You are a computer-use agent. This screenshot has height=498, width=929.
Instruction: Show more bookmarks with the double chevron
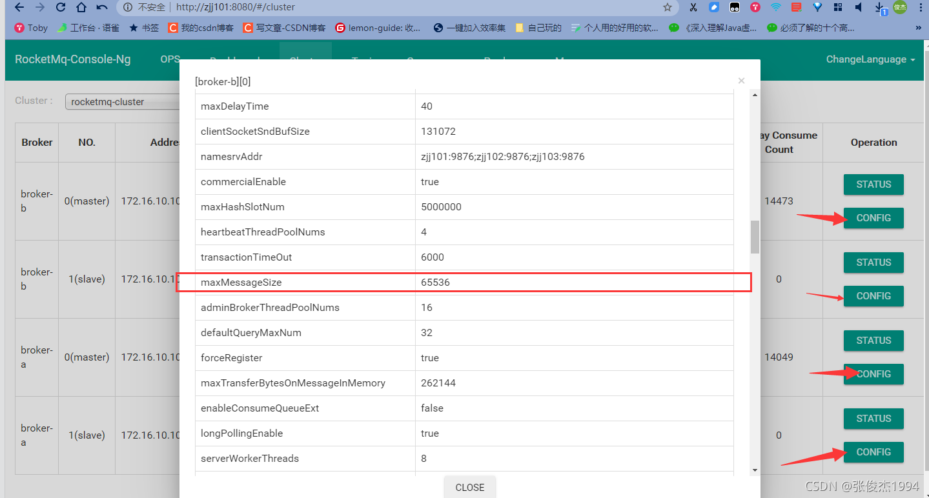pos(918,28)
